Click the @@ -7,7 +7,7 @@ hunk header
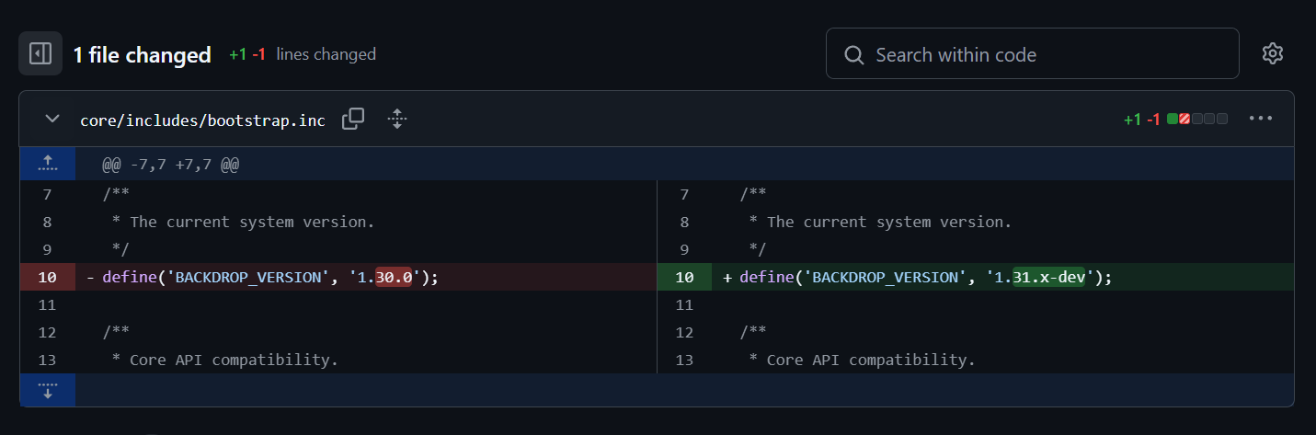 click(x=171, y=166)
